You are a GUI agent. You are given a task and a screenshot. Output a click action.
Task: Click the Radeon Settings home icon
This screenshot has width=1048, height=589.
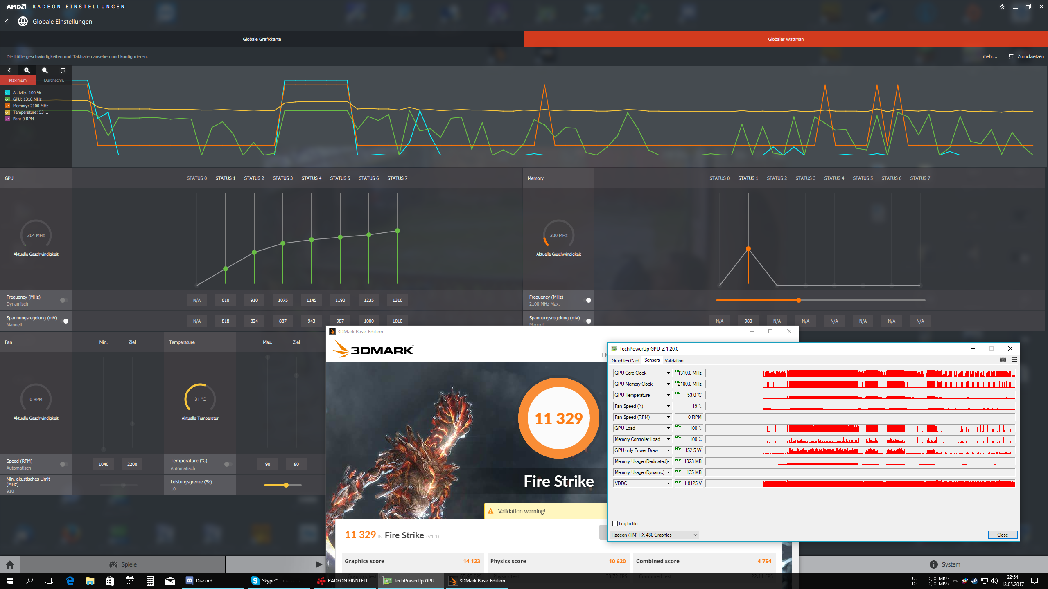pyautogui.click(x=10, y=564)
